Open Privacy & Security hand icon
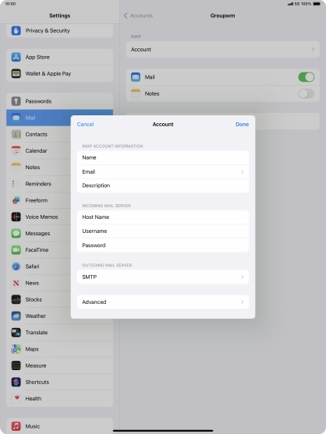The width and height of the screenshot is (326, 434). 16,30
